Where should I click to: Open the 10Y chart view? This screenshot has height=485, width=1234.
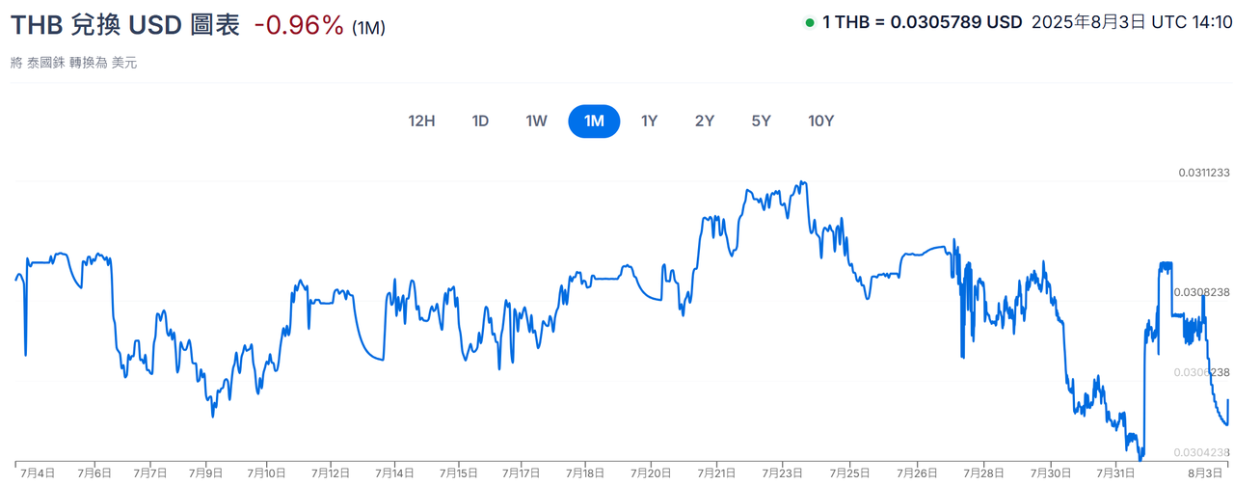click(x=821, y=121)
